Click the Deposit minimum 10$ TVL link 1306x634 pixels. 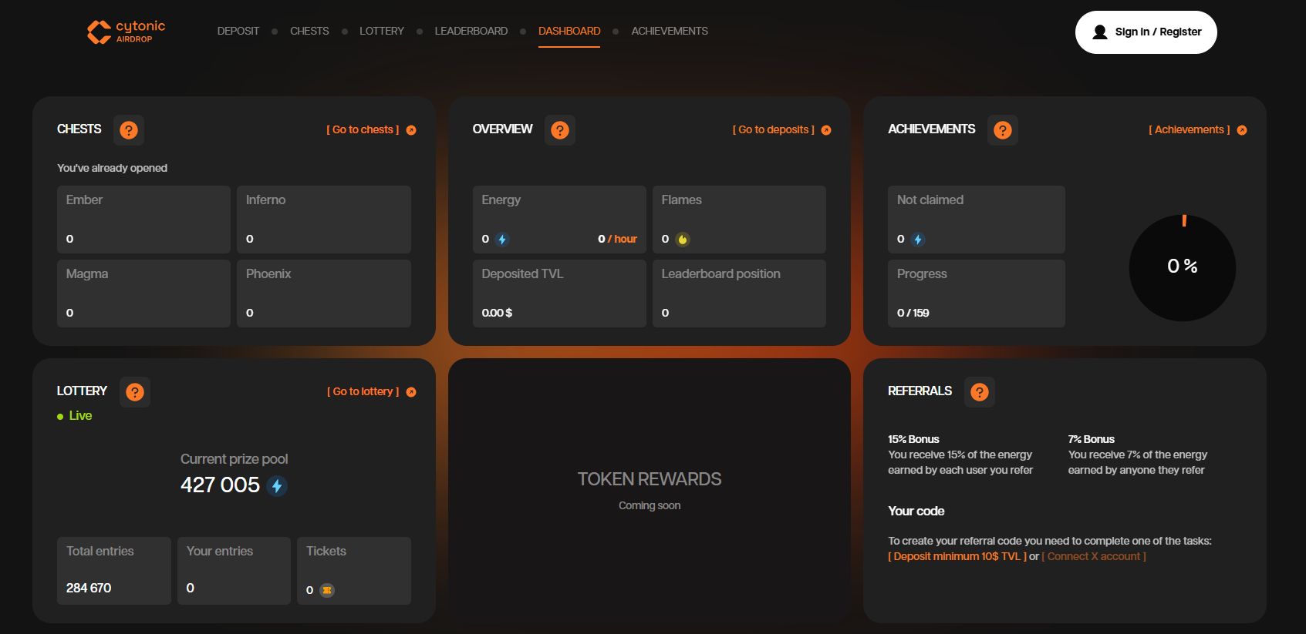click(957, 556)
